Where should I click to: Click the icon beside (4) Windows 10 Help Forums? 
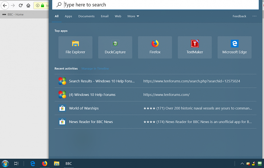coord(62,95)
